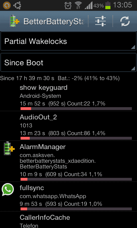Tap the Wi-Fi status icon
137x228 pixels.
[x=78, y=6]
